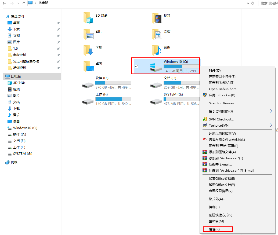Select the SYSTEM (G:) drive icon in main pane
This screenshot has height=235, width=278.
[x=156, y=101]
